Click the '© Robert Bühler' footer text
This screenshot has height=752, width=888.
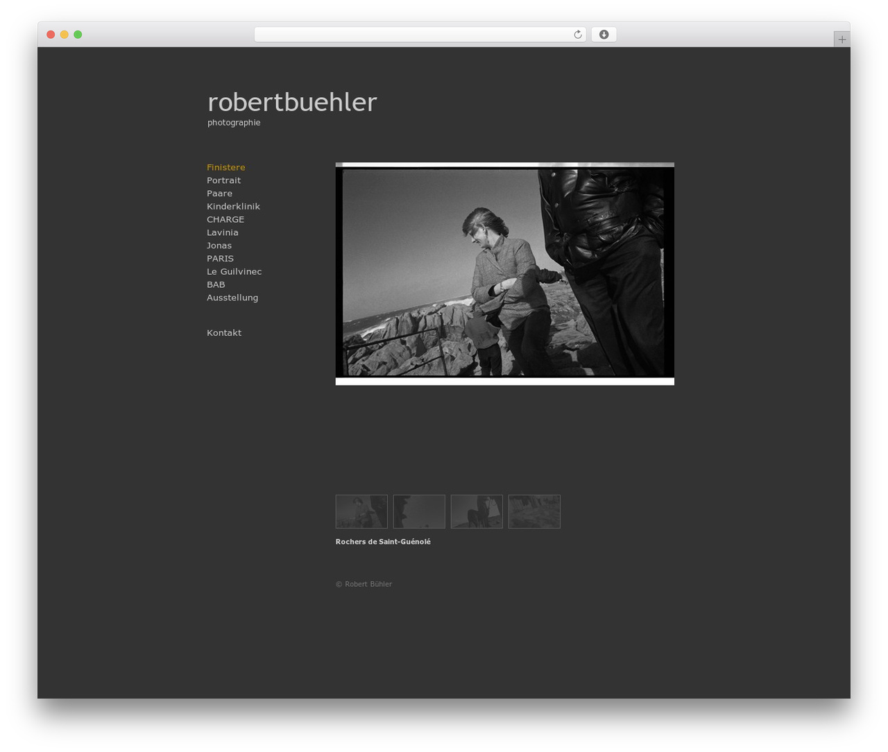coord(364,584)
